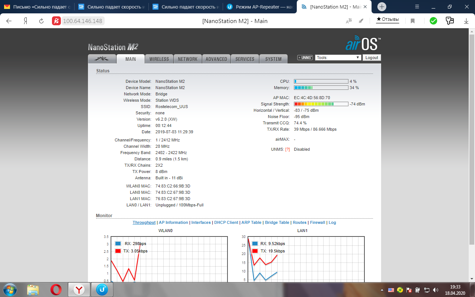Open the Routes link
Screen dimensions: 475x297
click(299, 222)
